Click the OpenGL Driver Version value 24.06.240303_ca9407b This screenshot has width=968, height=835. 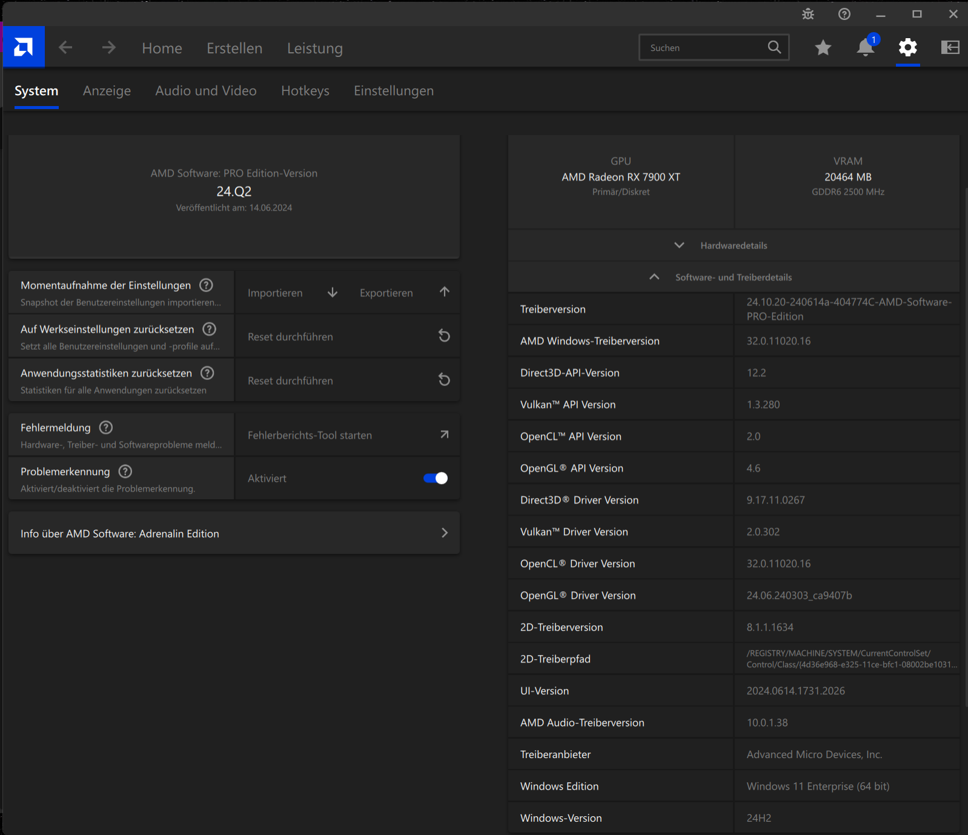(799, 596)
